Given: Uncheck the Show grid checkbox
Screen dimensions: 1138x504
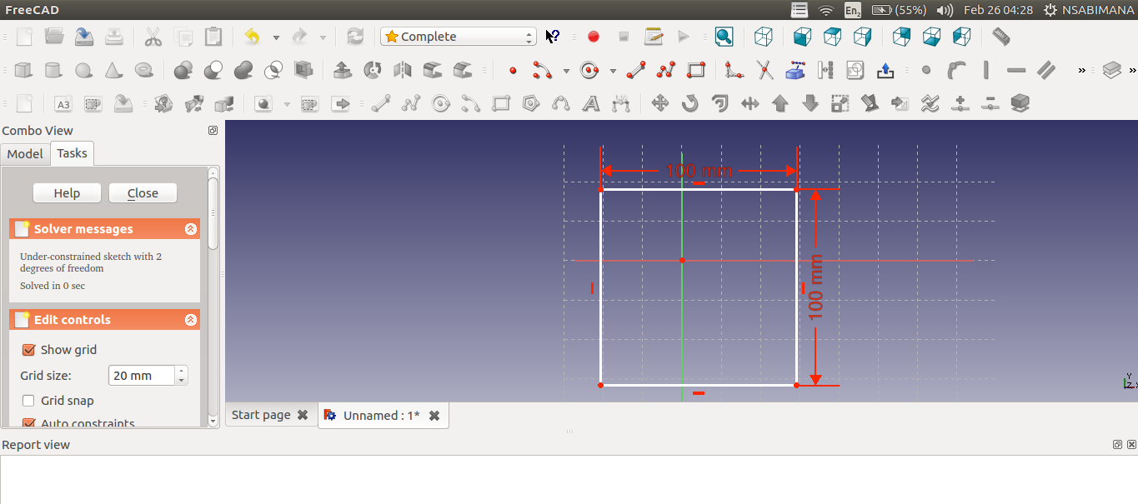Looking at the screenshot, I should [x=28, y=350].
